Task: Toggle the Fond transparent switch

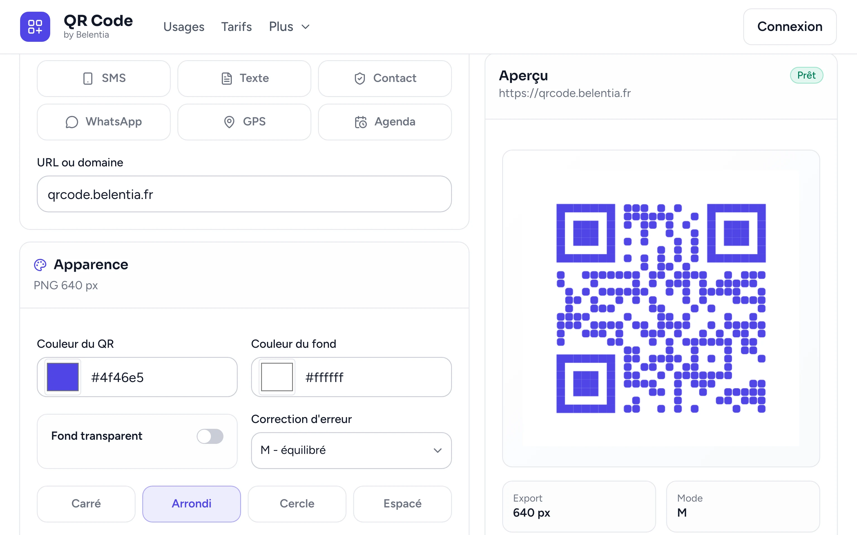Action: (x=210, y=436)
